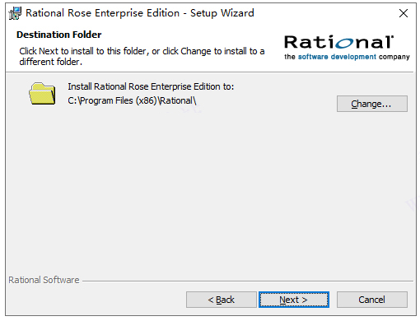Click the Setup Wizard installer icon in title bar
The height and width of the screenshot is (321, 420).
point(15,13)
